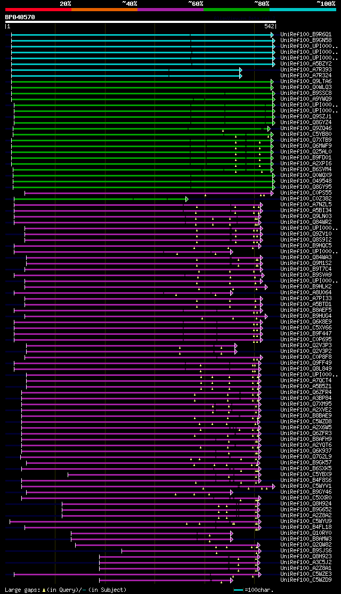Select the UniRef100_B9F447 label
Viewport: 341px width, 594px height.
306,333
